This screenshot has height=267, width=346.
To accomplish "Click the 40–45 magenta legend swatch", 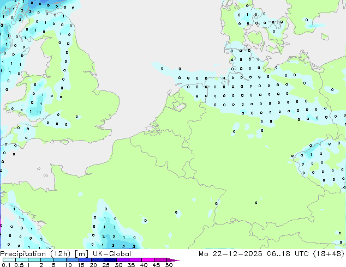I will (x=148, y=260).
